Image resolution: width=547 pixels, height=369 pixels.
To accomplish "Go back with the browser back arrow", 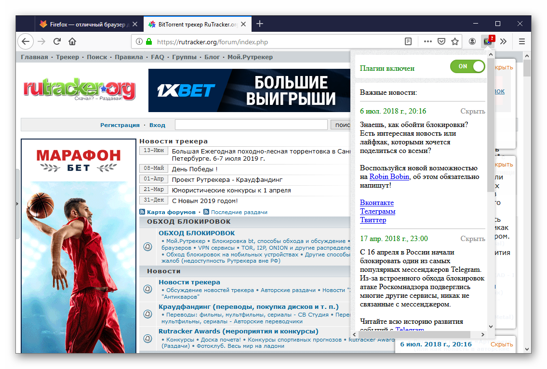I will (26, 42).
